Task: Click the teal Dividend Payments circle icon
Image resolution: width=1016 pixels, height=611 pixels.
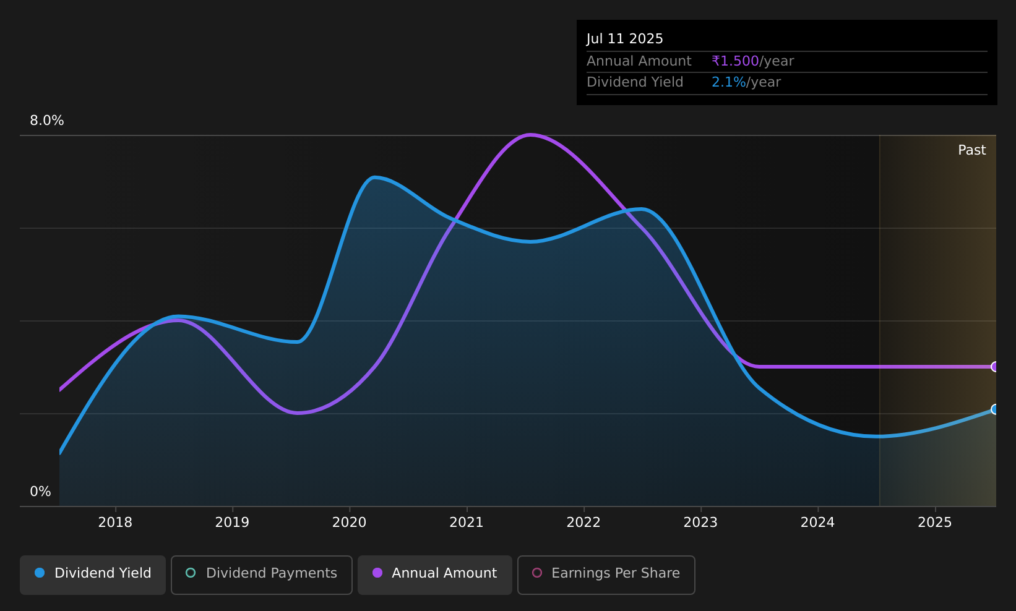Action: 191,573
